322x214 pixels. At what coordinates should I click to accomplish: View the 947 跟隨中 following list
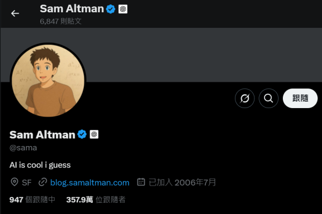coord(32,200)
